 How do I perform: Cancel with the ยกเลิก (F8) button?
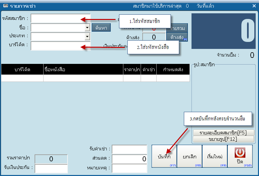tap(189, 156)
